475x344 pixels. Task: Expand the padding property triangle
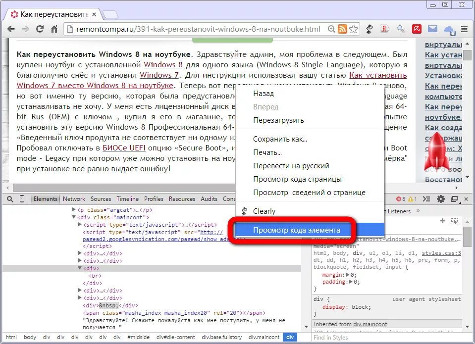(351, 282)
